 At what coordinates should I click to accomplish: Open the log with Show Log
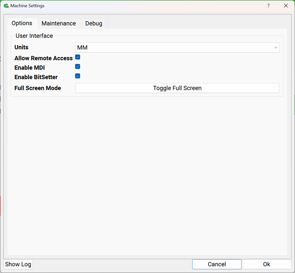coord(18,264)
